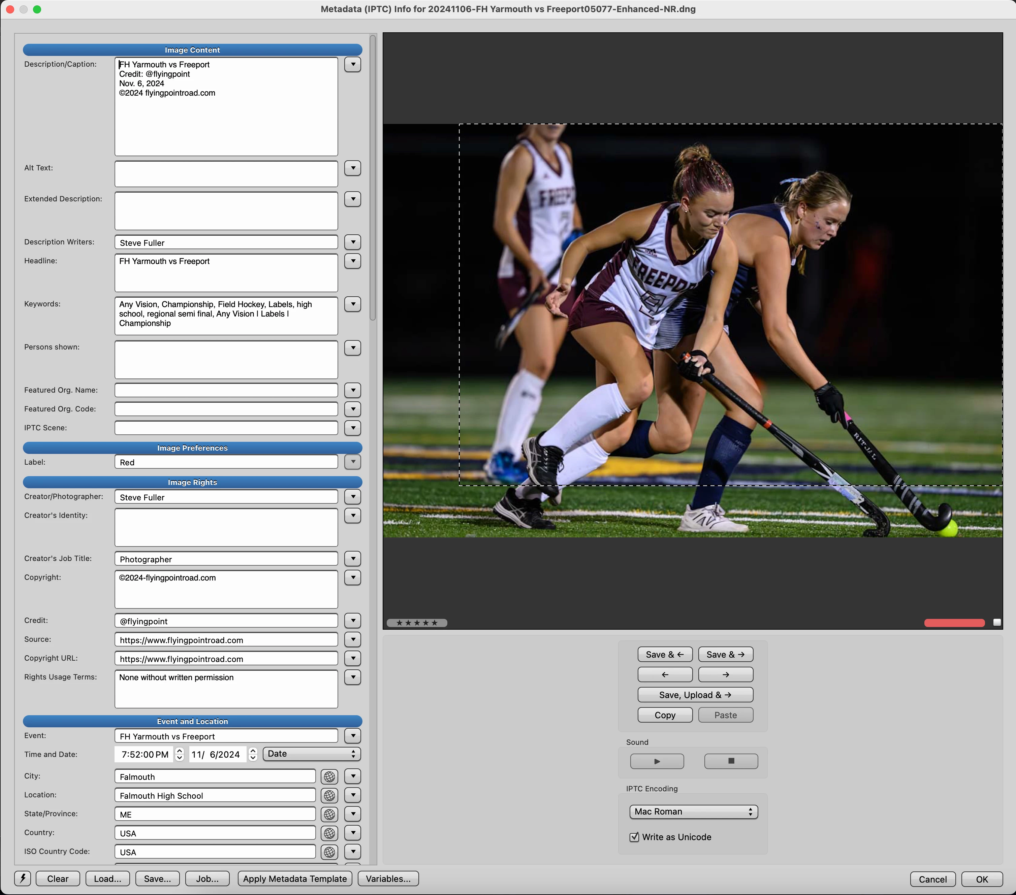
Task: Open the Keywords field dropdown arrow
Action: [352, 304]
